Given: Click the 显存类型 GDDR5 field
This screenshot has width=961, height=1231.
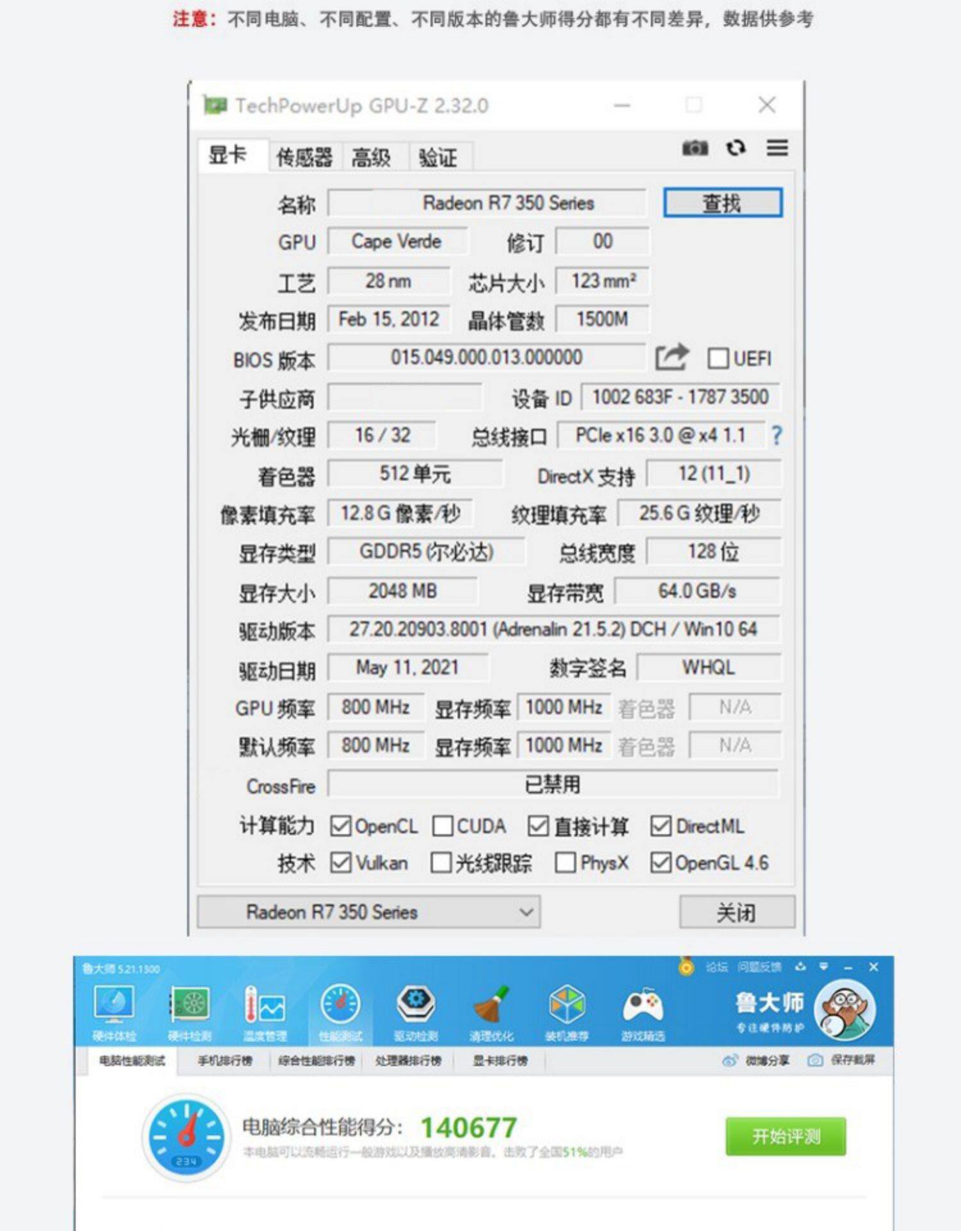Looking at the screenshot, I should click(427, 552).
